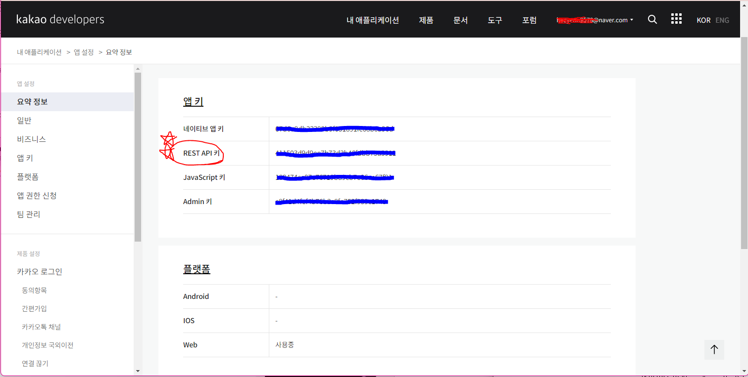Click the kakao developers logo
Viewport: 748px width, 377px height.
coord(60,20)
